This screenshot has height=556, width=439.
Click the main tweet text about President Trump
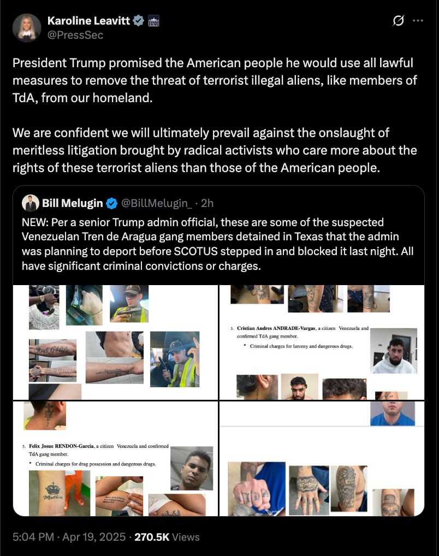[215, 115]
